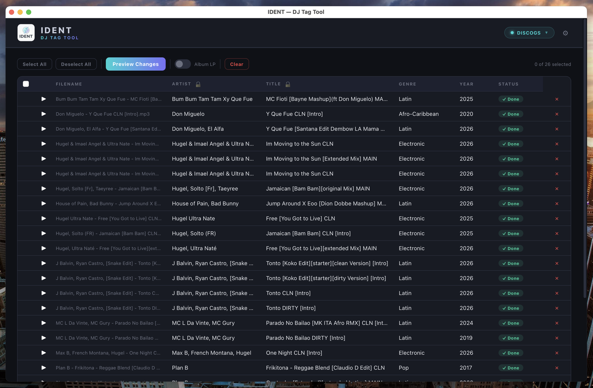Click title One Night CLN [Intro]
593x388 pixels.
tap(294, 353)
